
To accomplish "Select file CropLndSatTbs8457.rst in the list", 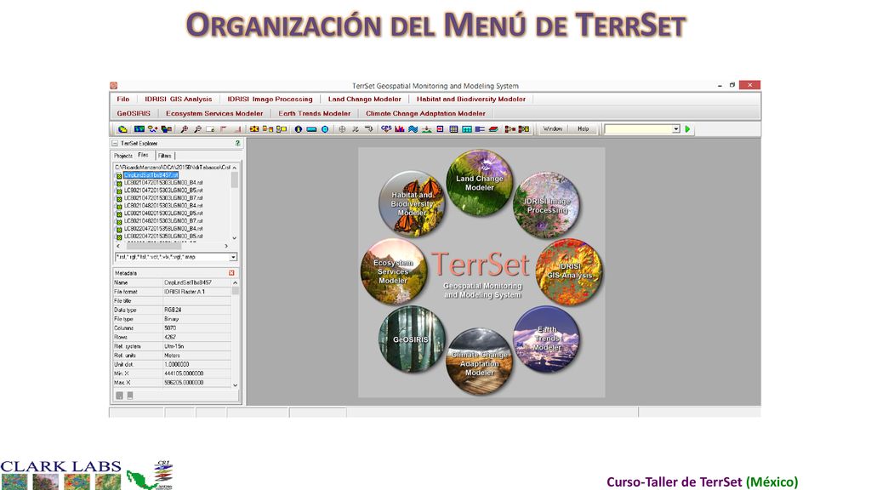I will 151,175.
